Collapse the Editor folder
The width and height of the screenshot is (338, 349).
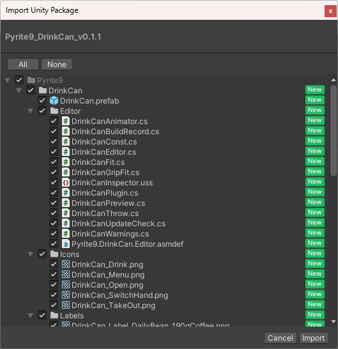tap(31, 111)
